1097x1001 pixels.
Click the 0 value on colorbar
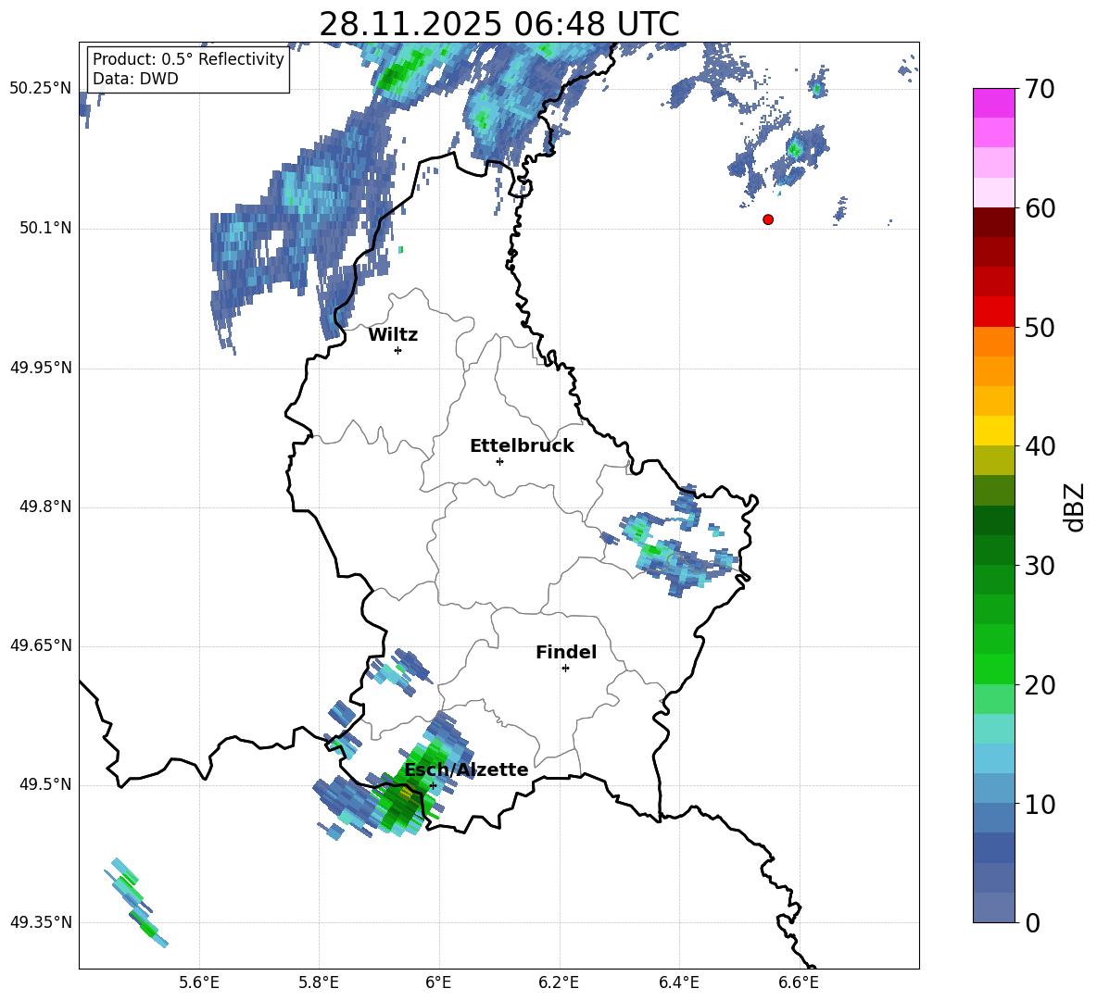point(1032,923)
